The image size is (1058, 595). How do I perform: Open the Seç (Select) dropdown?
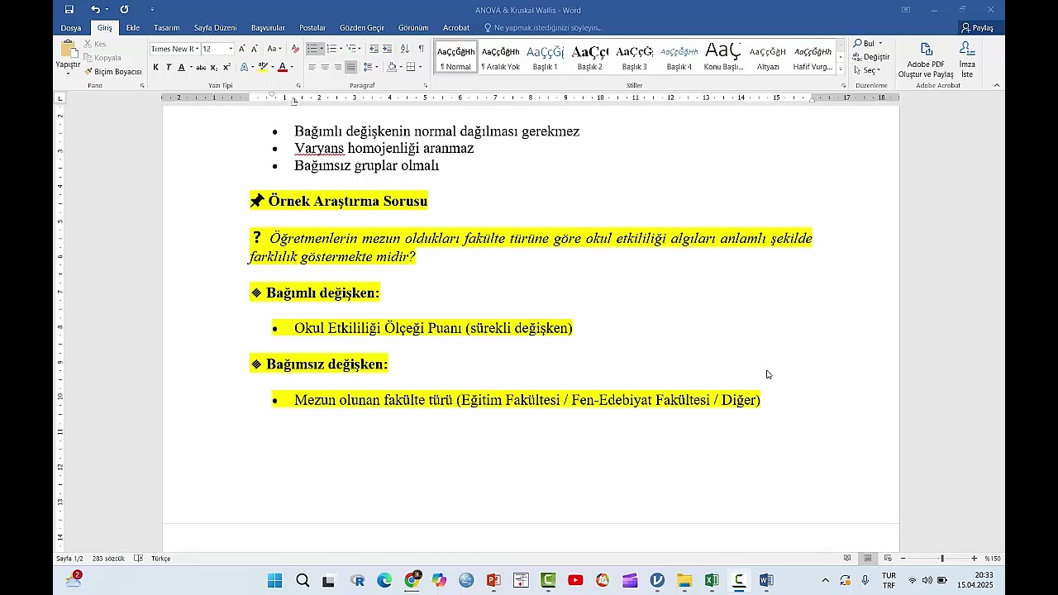pyautogui.click(x=869, y=70)
